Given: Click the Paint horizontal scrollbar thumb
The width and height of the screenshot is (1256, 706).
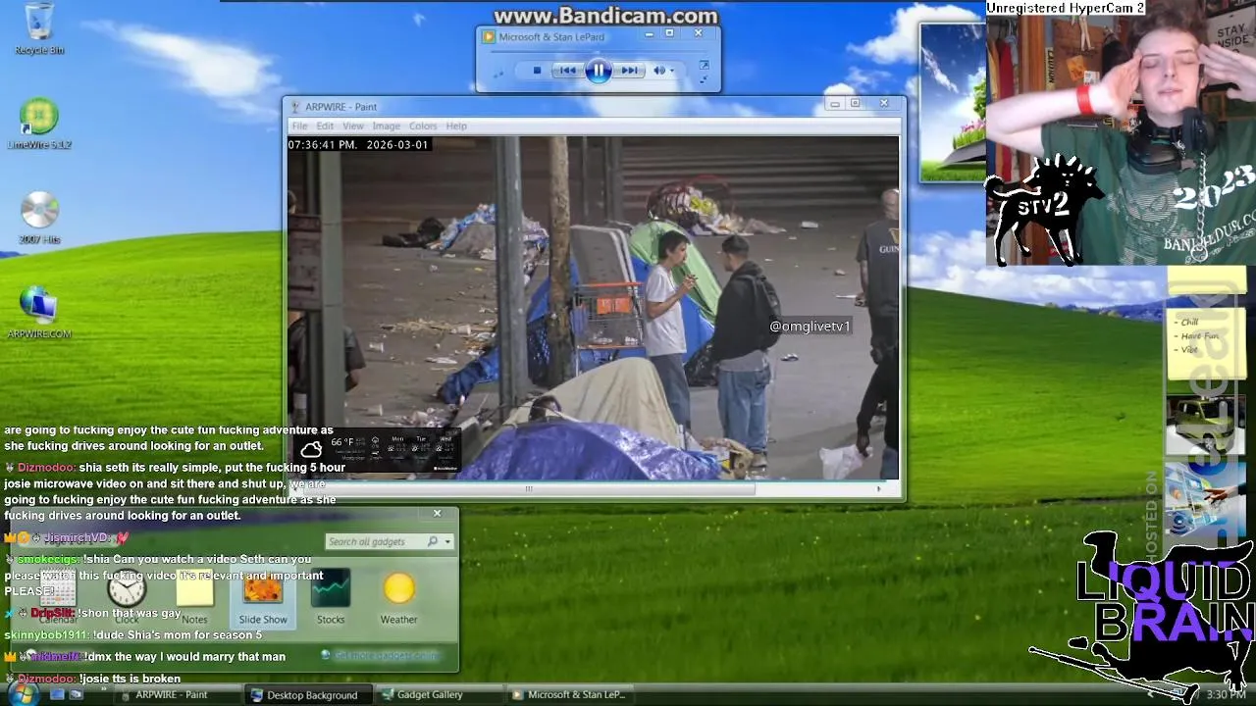Looking at the screenshot, I should 528,488.
